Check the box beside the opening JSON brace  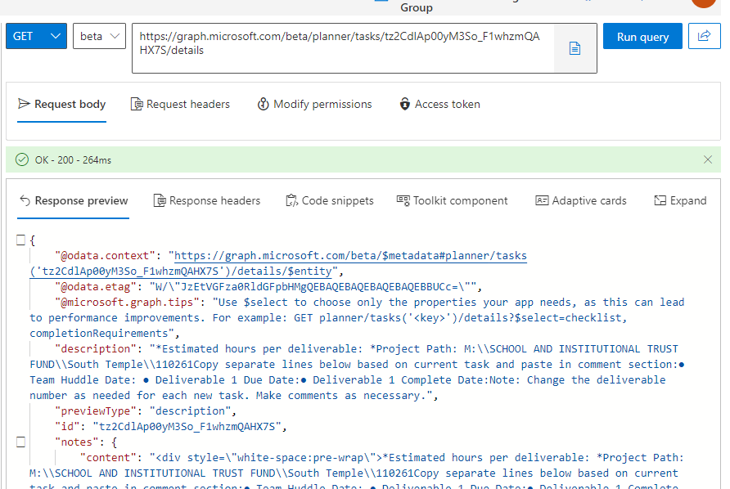(20, 240)
